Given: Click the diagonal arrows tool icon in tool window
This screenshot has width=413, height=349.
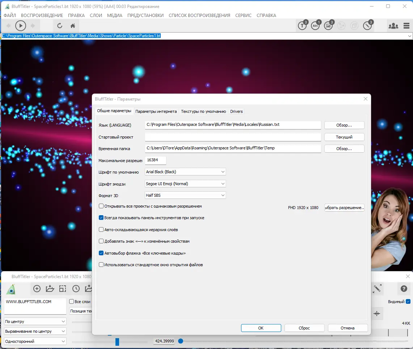Looking at the screenshot, I should pyautogui.click(x=377, y=289).
